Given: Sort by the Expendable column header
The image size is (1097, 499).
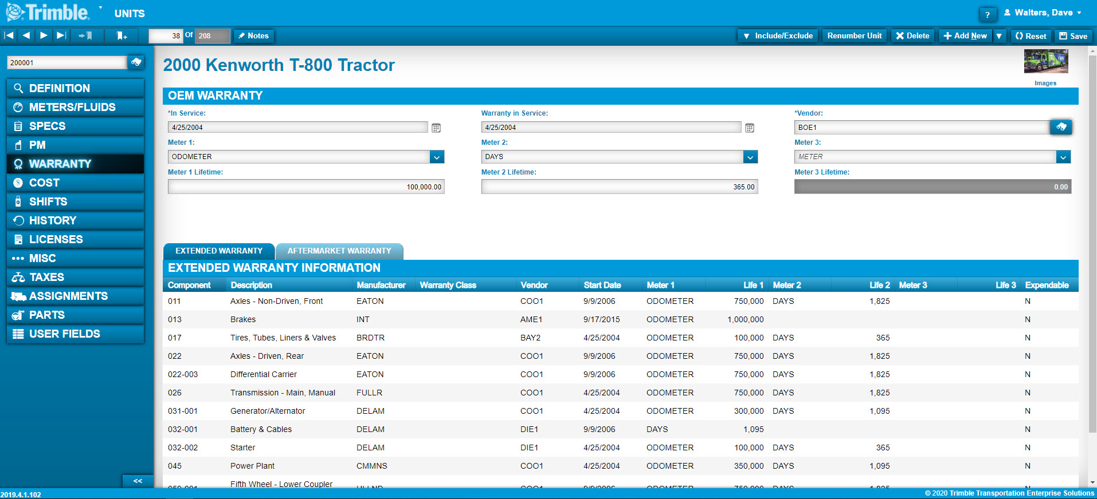Looking at the screenshot, I should [x=1047, y=285].
